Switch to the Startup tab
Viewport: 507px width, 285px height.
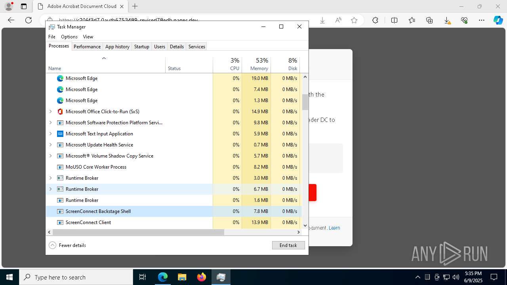coord(141,47)
